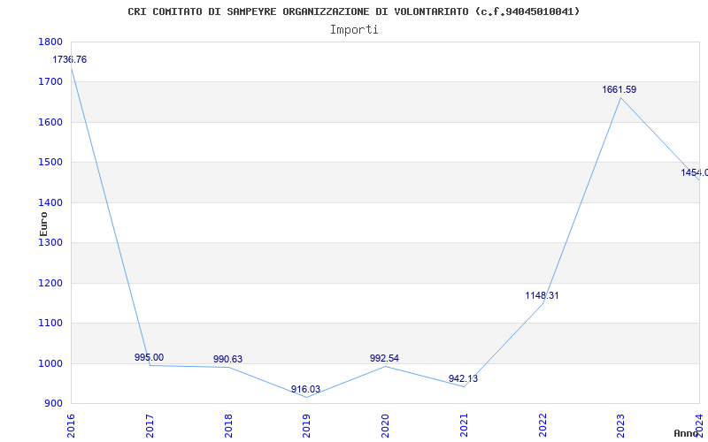Screen dimensions: 708x442
Task: Click the 1000 y-axis label
Action: [51, 363]
